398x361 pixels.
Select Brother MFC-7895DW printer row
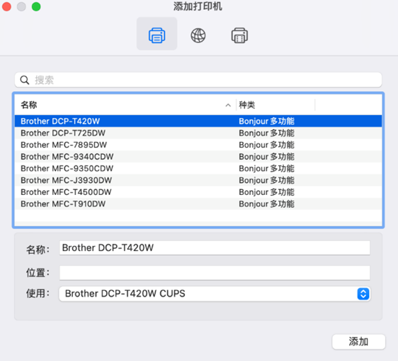click(198, 145)
